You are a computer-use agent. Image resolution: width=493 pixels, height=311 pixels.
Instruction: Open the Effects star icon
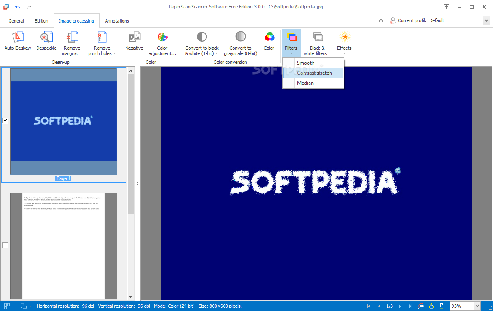tap(345, 37)
